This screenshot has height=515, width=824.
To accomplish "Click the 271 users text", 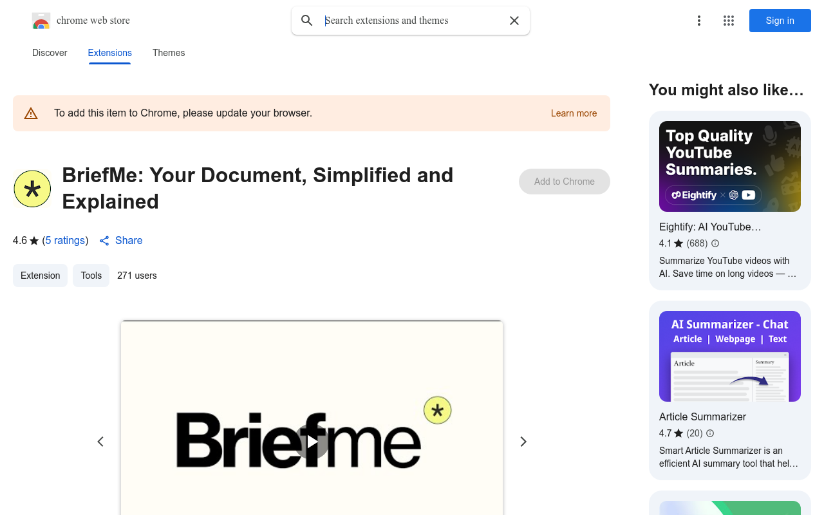I will 137,276.
